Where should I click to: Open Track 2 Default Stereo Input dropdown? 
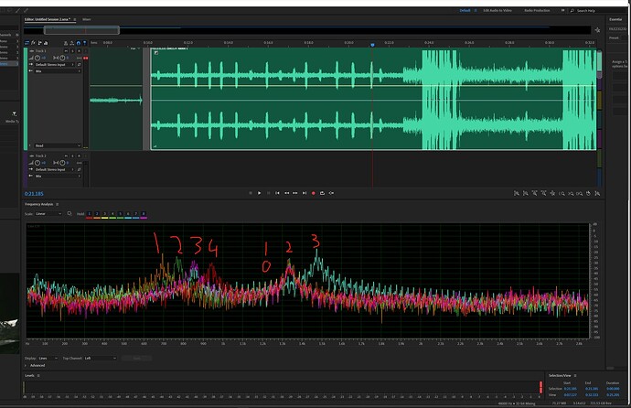[x=55, y=169]
